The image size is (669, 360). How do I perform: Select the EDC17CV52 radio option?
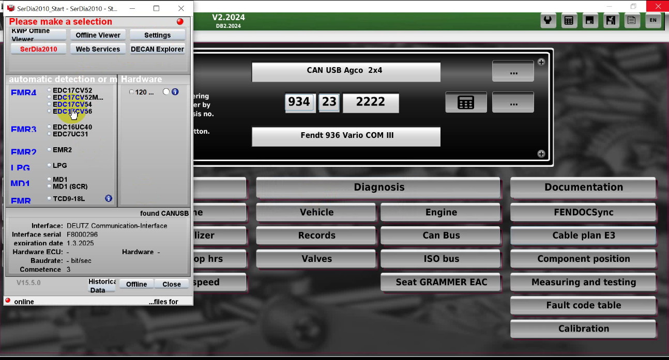49,90
